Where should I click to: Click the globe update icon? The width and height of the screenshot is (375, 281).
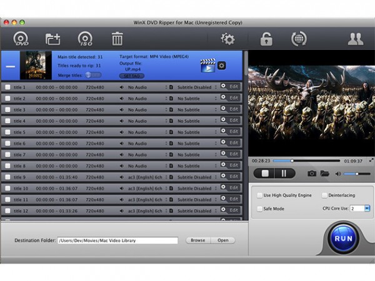pos(299,39)
